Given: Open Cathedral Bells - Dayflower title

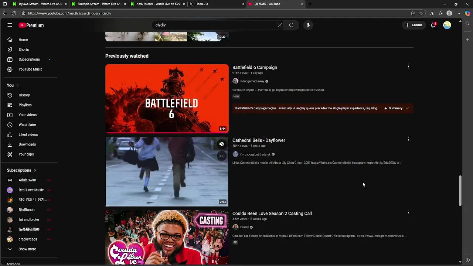Looking at the screenshot, I should pyautogui.click(x=259, y=140).
